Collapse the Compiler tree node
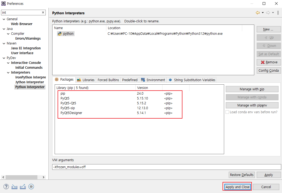The height and width of the screenshot is (193, 282). (8, 34)
